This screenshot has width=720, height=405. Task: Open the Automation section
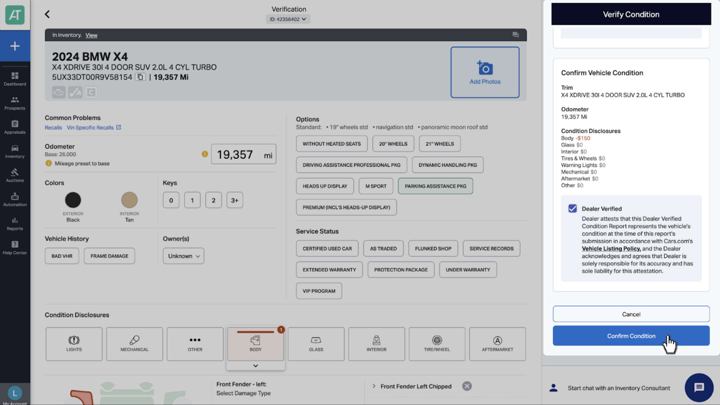click(15, 200)
